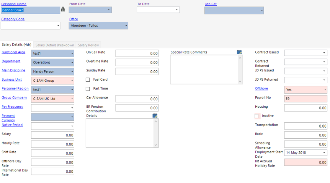Open the Office dropdown showing Aberdeen - Tullos
Screen dimensions: 330x183
[126, 26]
